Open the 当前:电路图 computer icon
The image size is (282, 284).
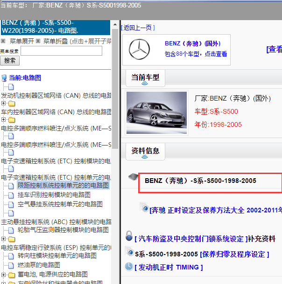point(4,78)
